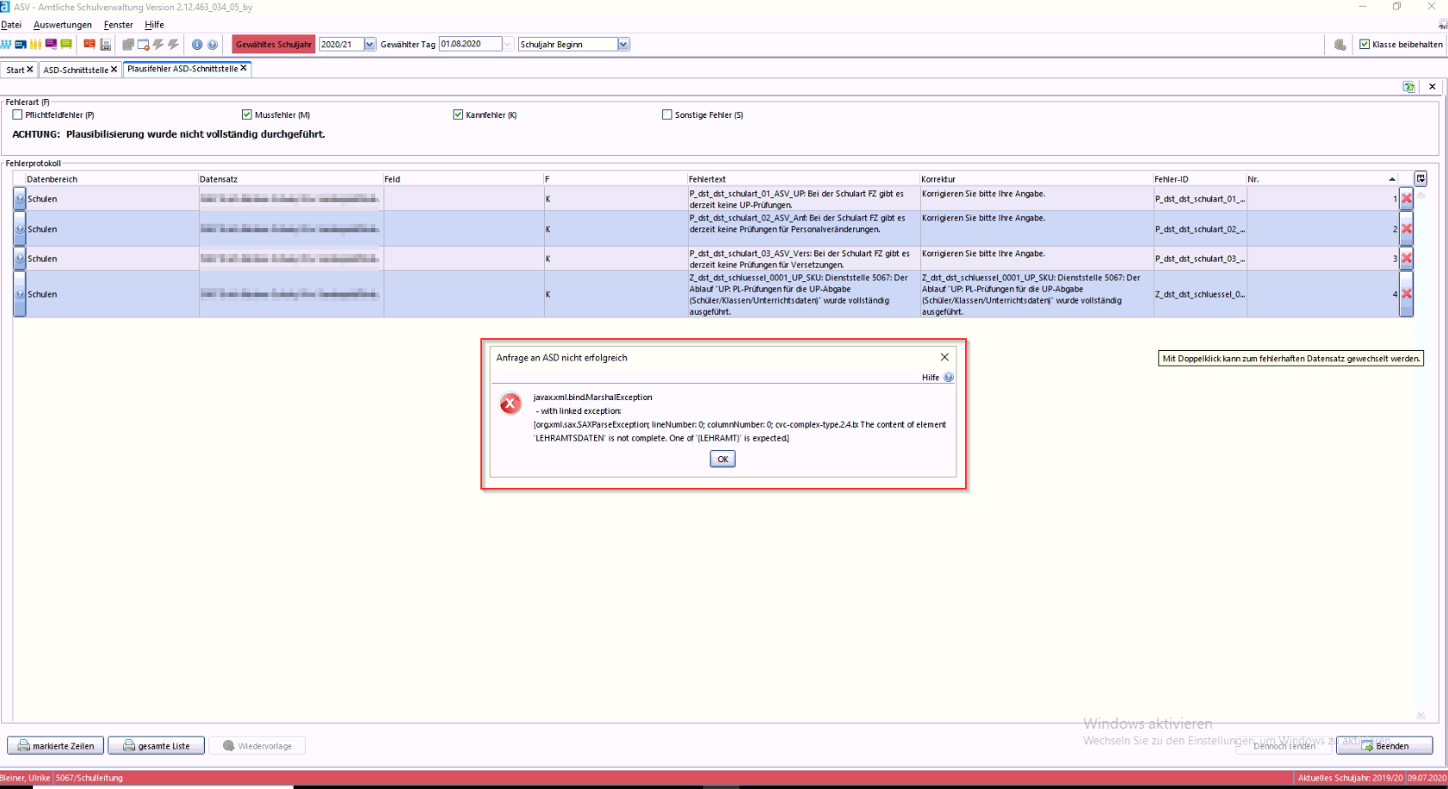The width and height of the screenshot is (1448, 789).
Task: Sort by the Fehler-ID column header
Action: coord(1199,179)
